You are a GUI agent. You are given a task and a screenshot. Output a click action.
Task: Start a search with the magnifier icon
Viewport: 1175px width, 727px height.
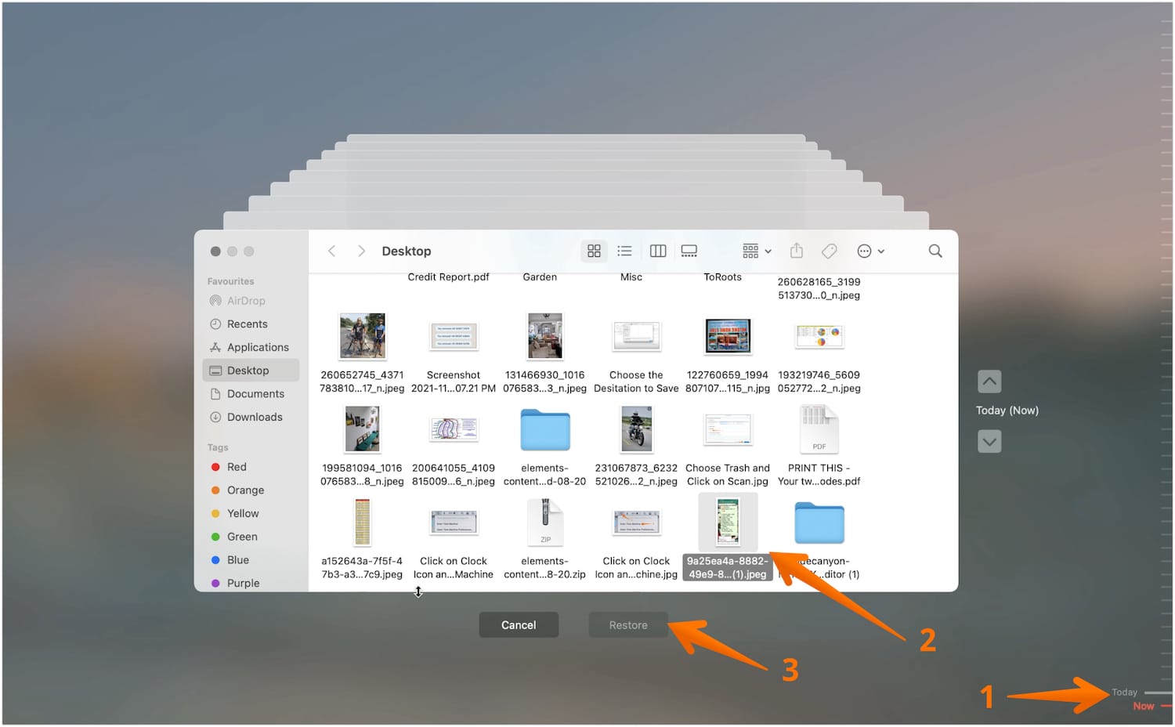tap(935, 251)
